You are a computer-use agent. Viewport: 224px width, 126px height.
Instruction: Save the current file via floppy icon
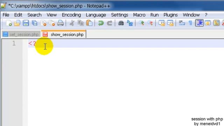(26, 23)
